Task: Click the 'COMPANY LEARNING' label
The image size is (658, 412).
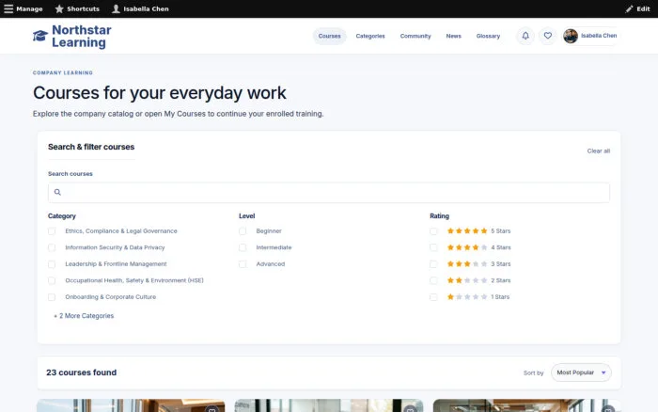Action: (x=63, y=72)
